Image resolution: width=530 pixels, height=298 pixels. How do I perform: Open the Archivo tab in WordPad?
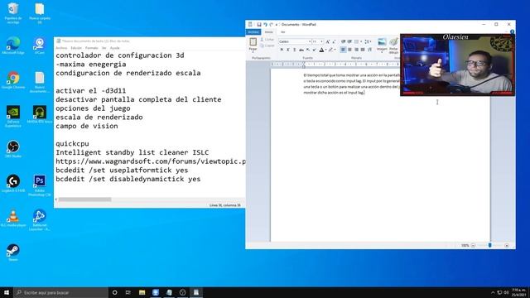tap(253, 32)
